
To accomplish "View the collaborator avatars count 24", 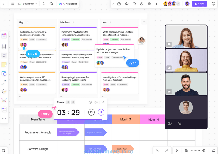I will (178, 4).
